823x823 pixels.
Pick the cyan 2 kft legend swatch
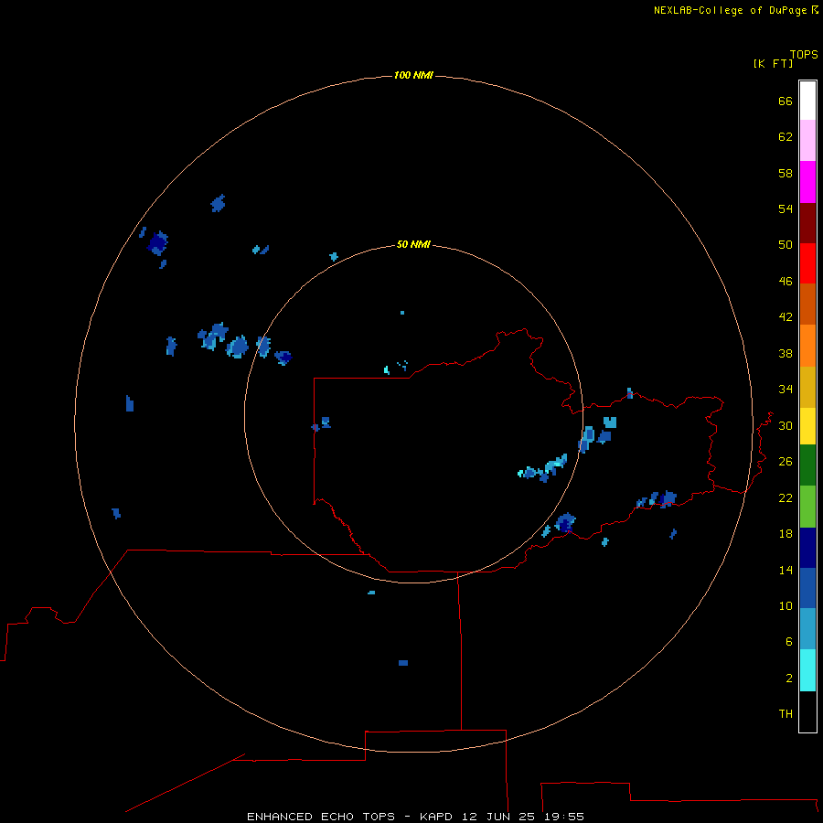click(807, 670)
